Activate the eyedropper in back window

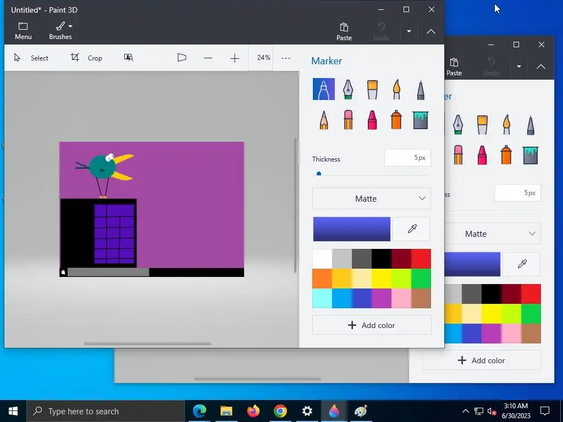[522, 264]
